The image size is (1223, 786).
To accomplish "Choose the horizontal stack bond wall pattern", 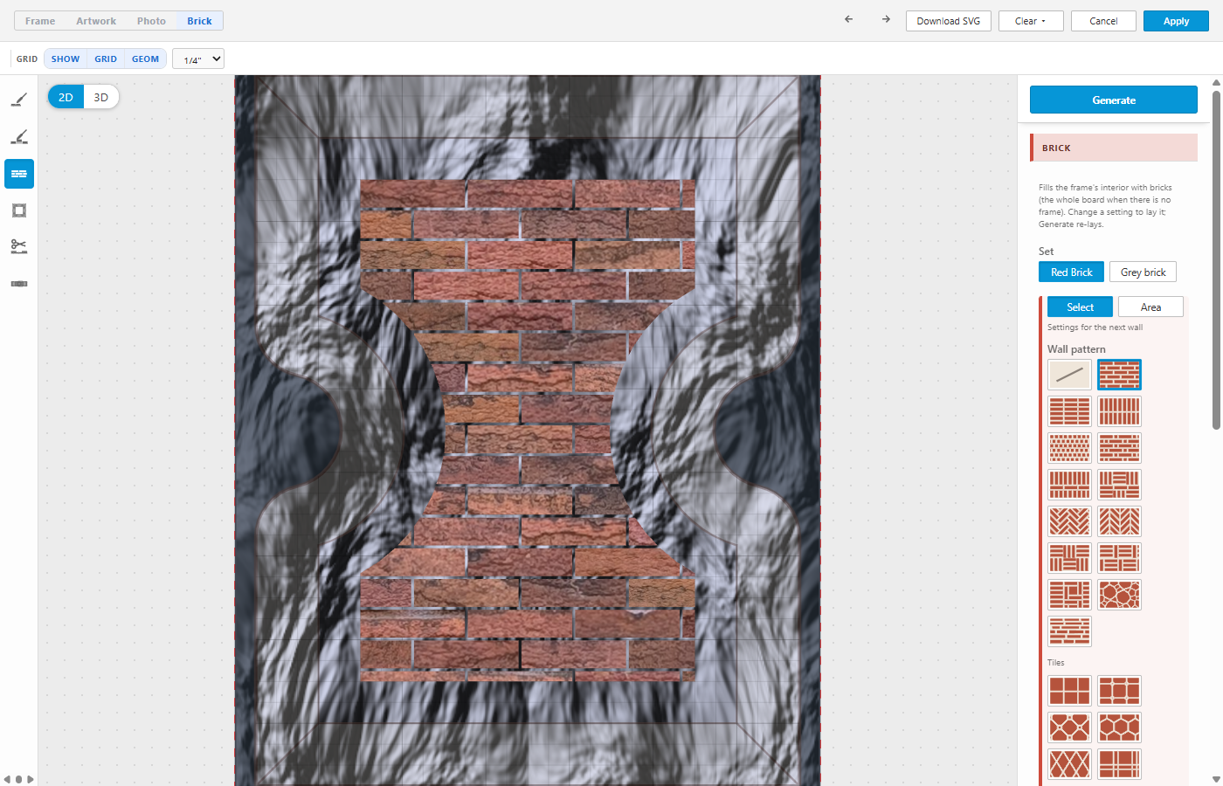I will coord(1069,411).
